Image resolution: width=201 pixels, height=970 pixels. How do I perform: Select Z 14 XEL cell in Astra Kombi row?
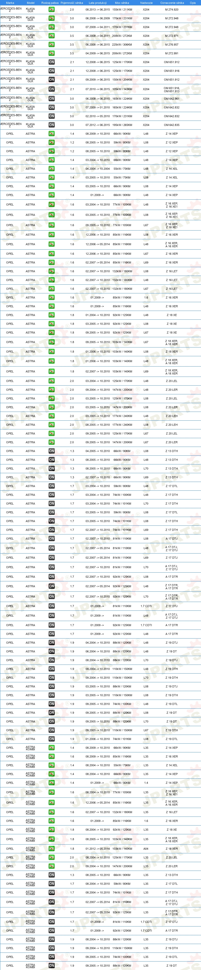172,765
